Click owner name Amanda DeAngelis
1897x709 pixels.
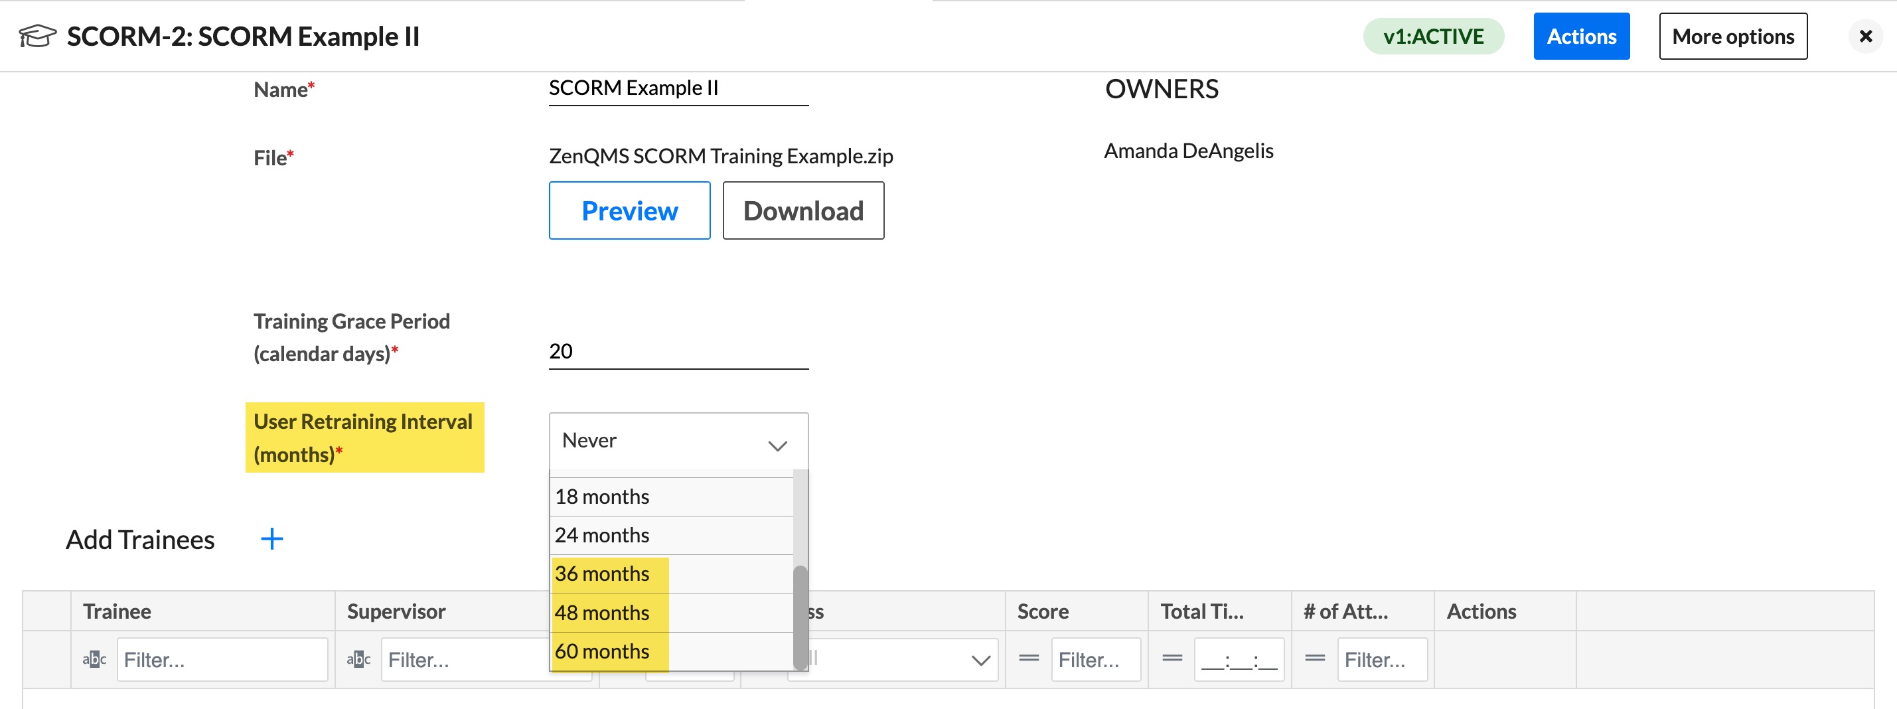[x=1188, y=151]
